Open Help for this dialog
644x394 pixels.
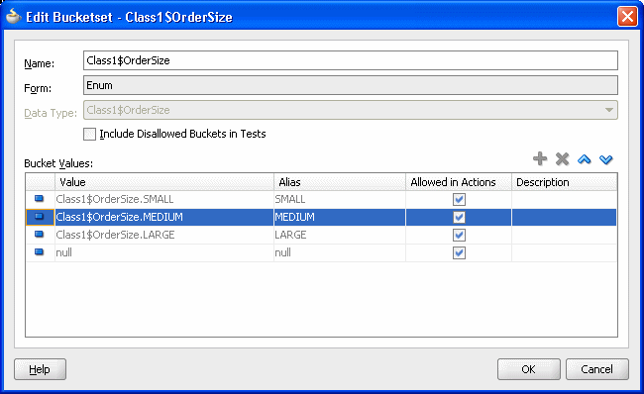pyautogui.click(x=40, y=369)
